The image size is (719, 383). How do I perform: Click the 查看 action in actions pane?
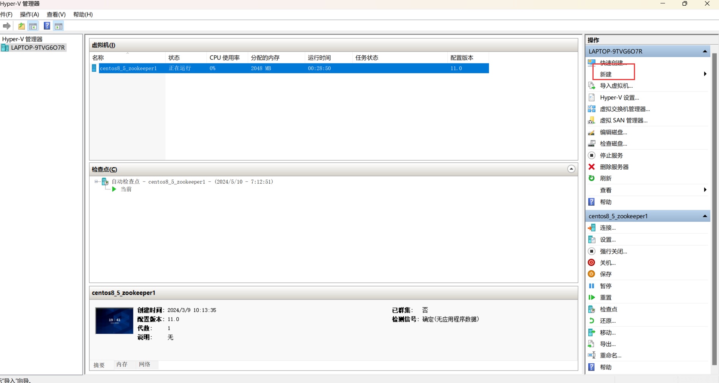606,190
